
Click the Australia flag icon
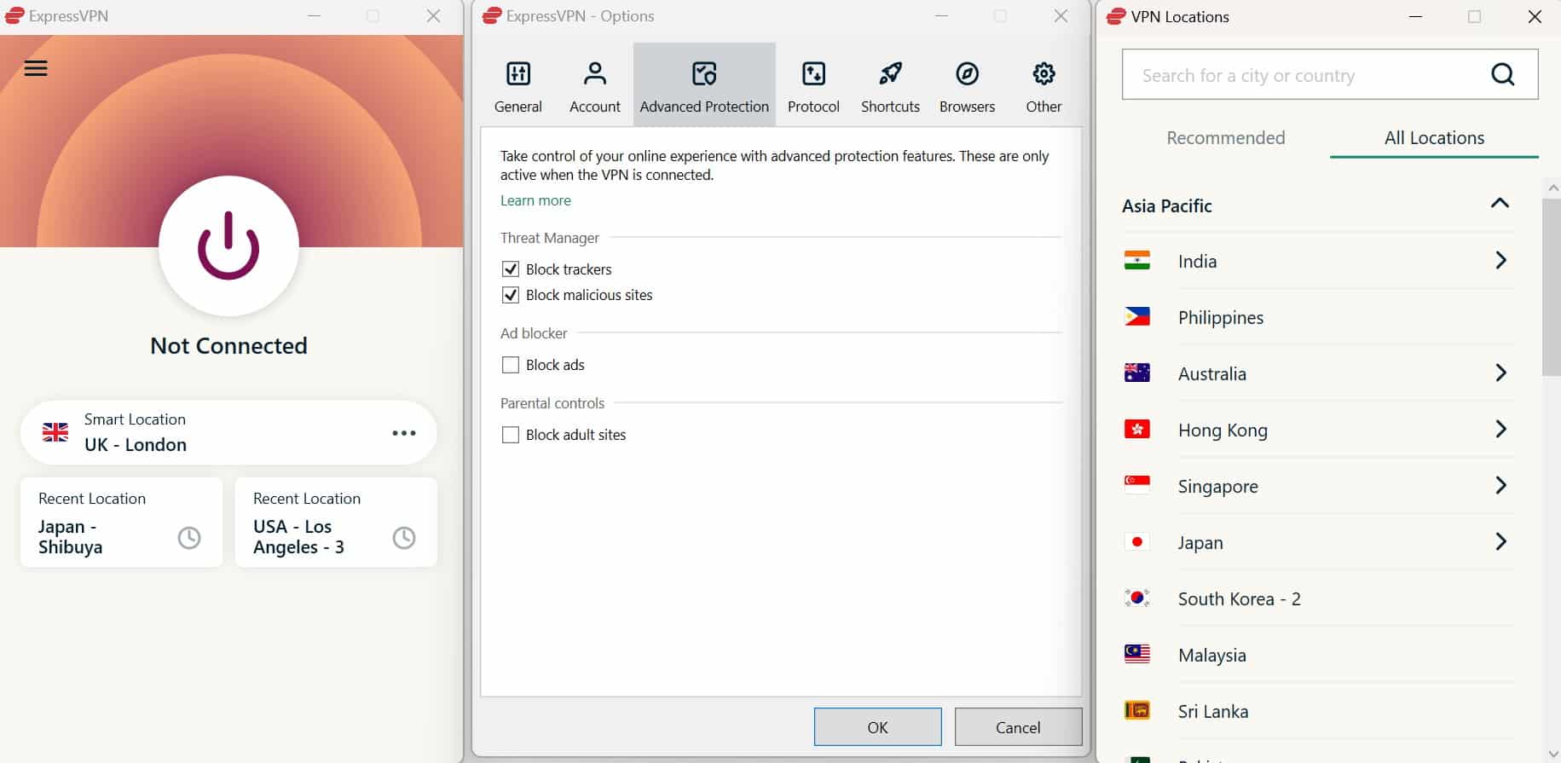1137,373
